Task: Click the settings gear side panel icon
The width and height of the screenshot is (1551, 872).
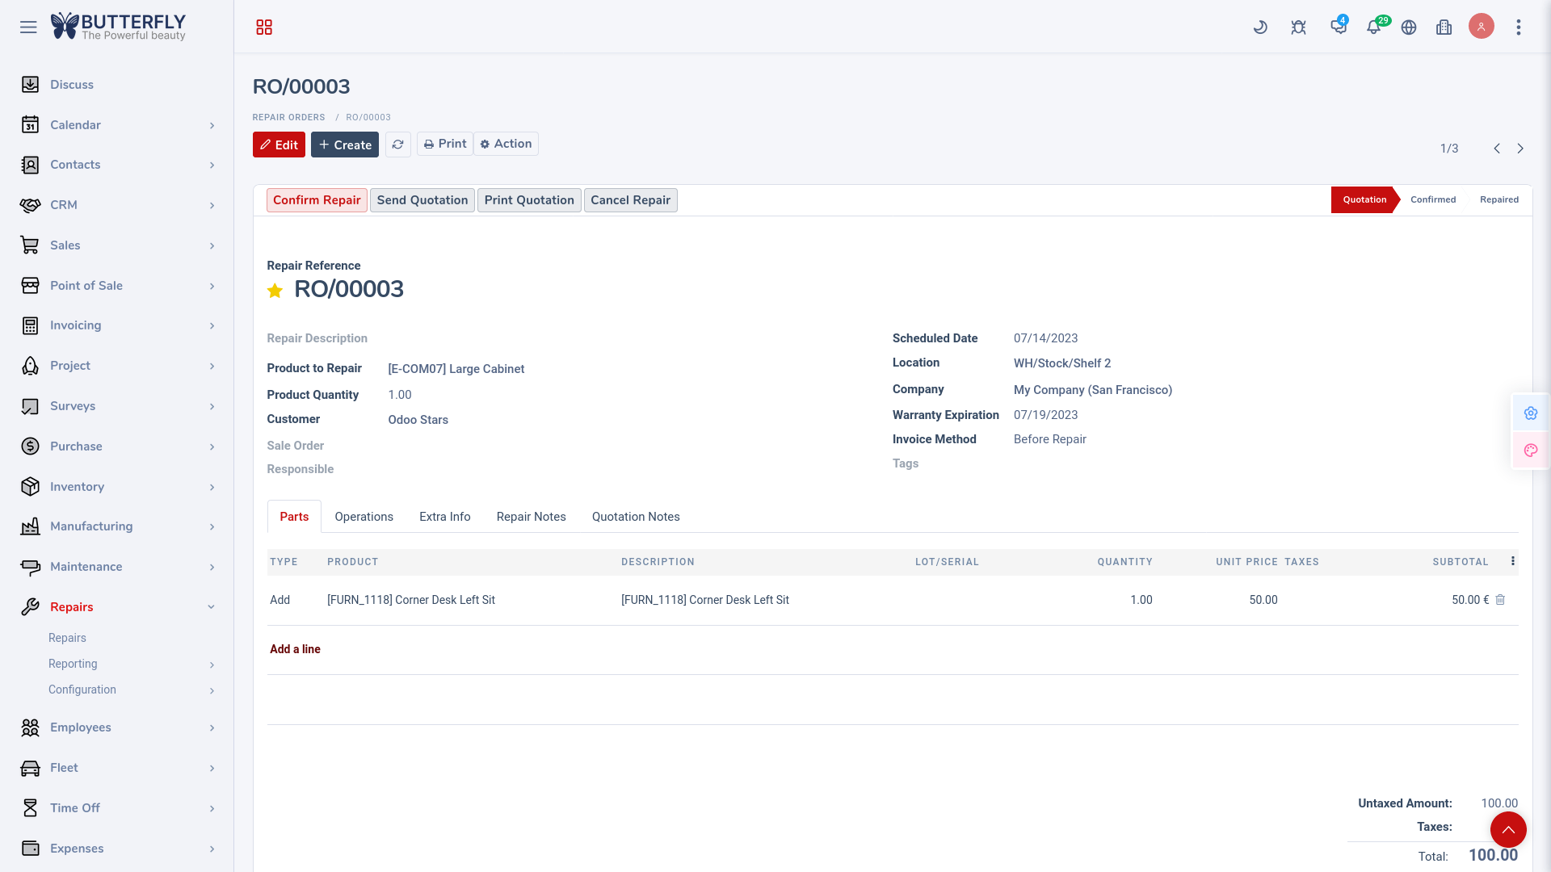Action: (1531, 413)
